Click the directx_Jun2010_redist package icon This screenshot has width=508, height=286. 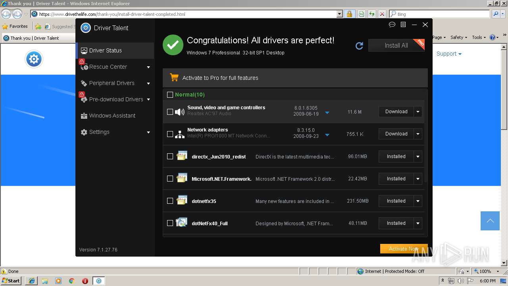pyautogui.click(x=182, y=156)
